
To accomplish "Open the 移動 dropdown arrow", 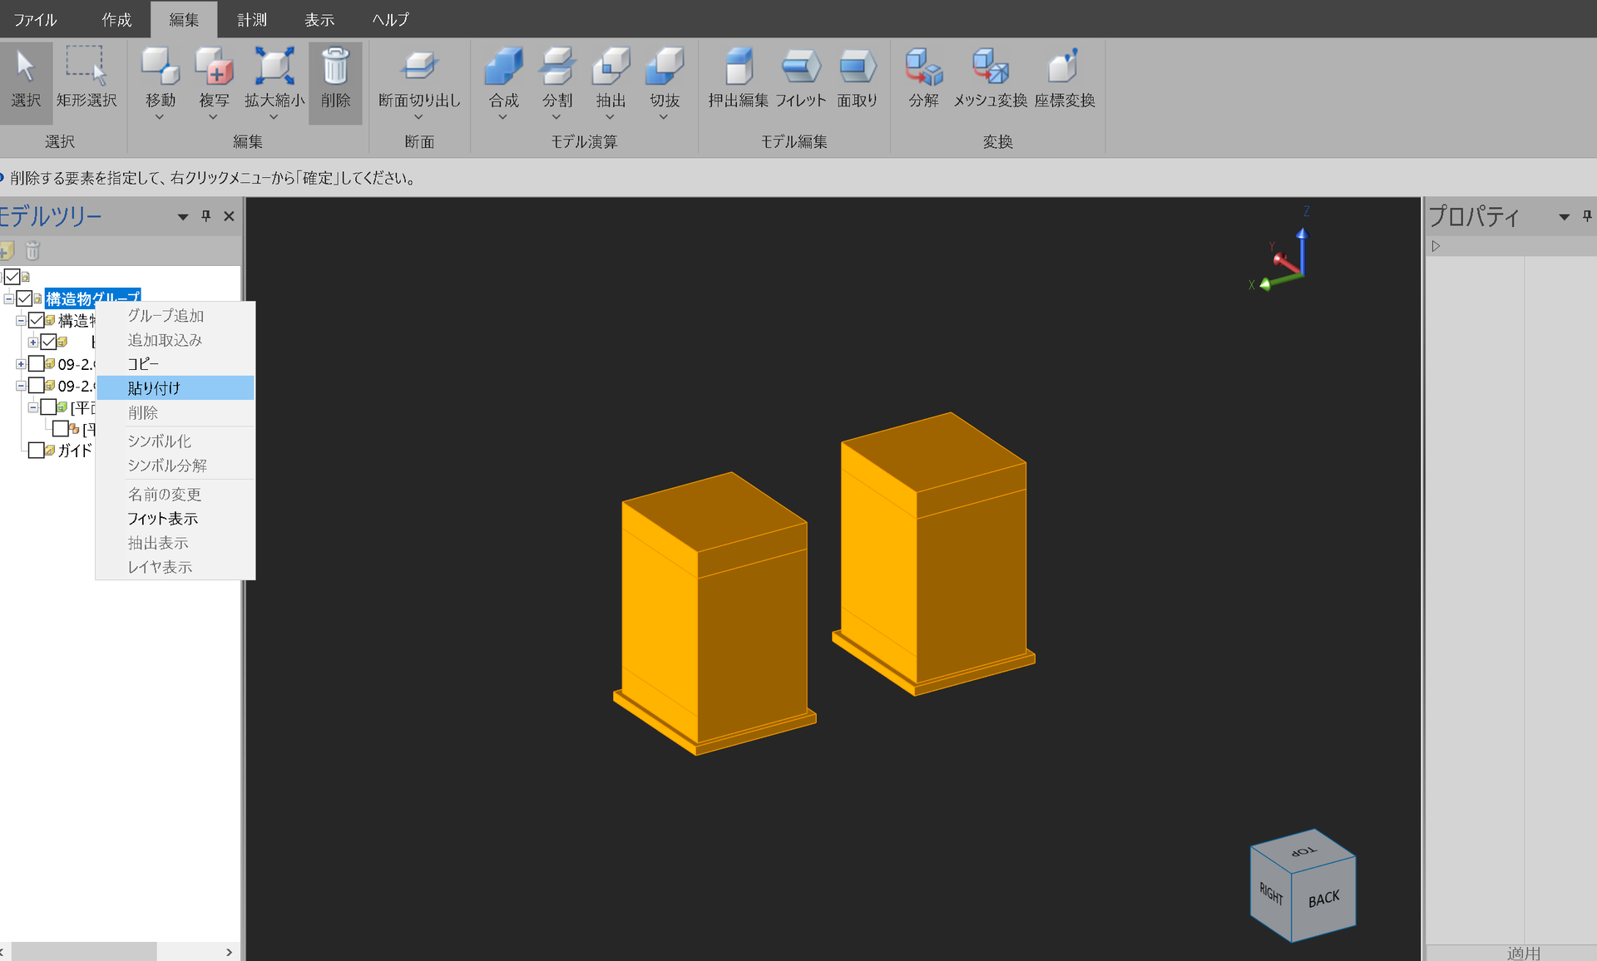I will [160, 117].
